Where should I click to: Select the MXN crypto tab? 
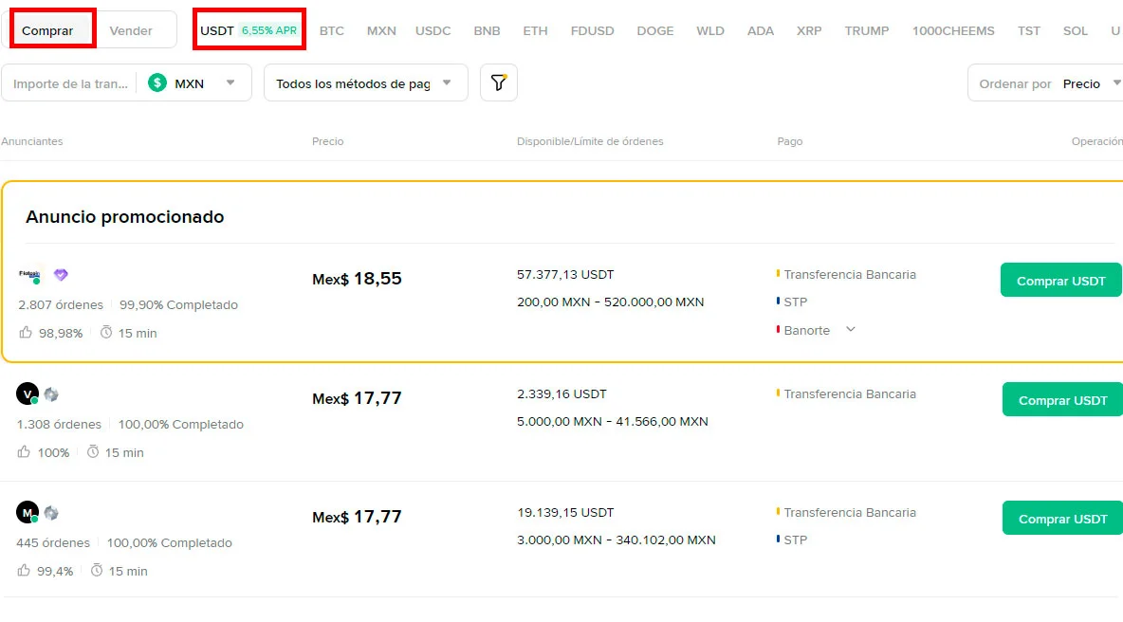381,30
